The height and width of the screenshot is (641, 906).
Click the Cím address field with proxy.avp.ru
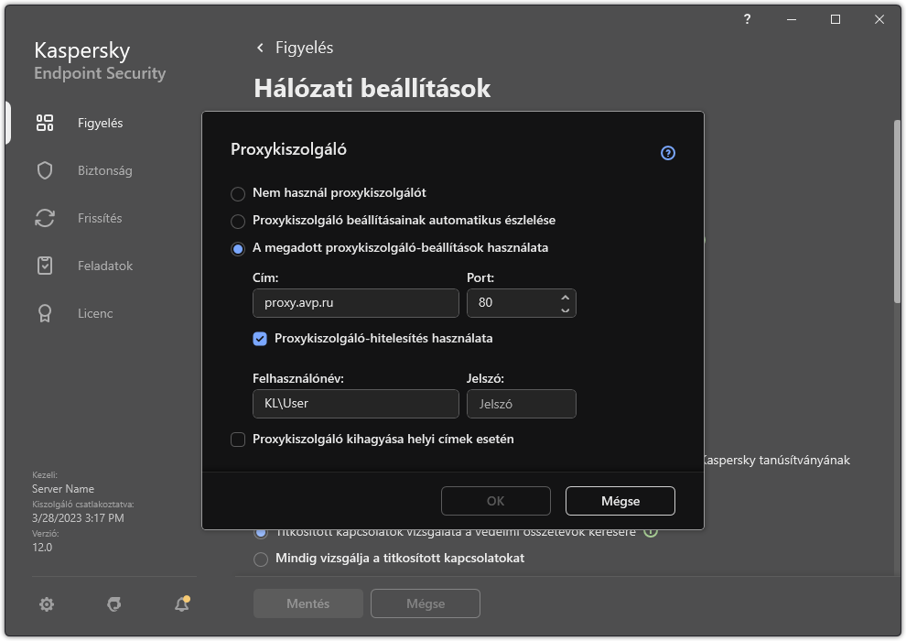(x=356, y=303)
